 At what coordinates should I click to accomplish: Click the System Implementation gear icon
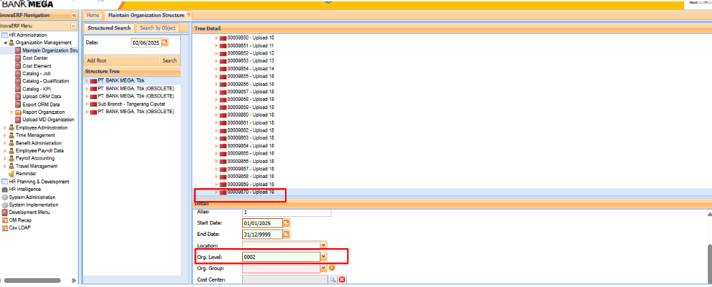(5, 205)
